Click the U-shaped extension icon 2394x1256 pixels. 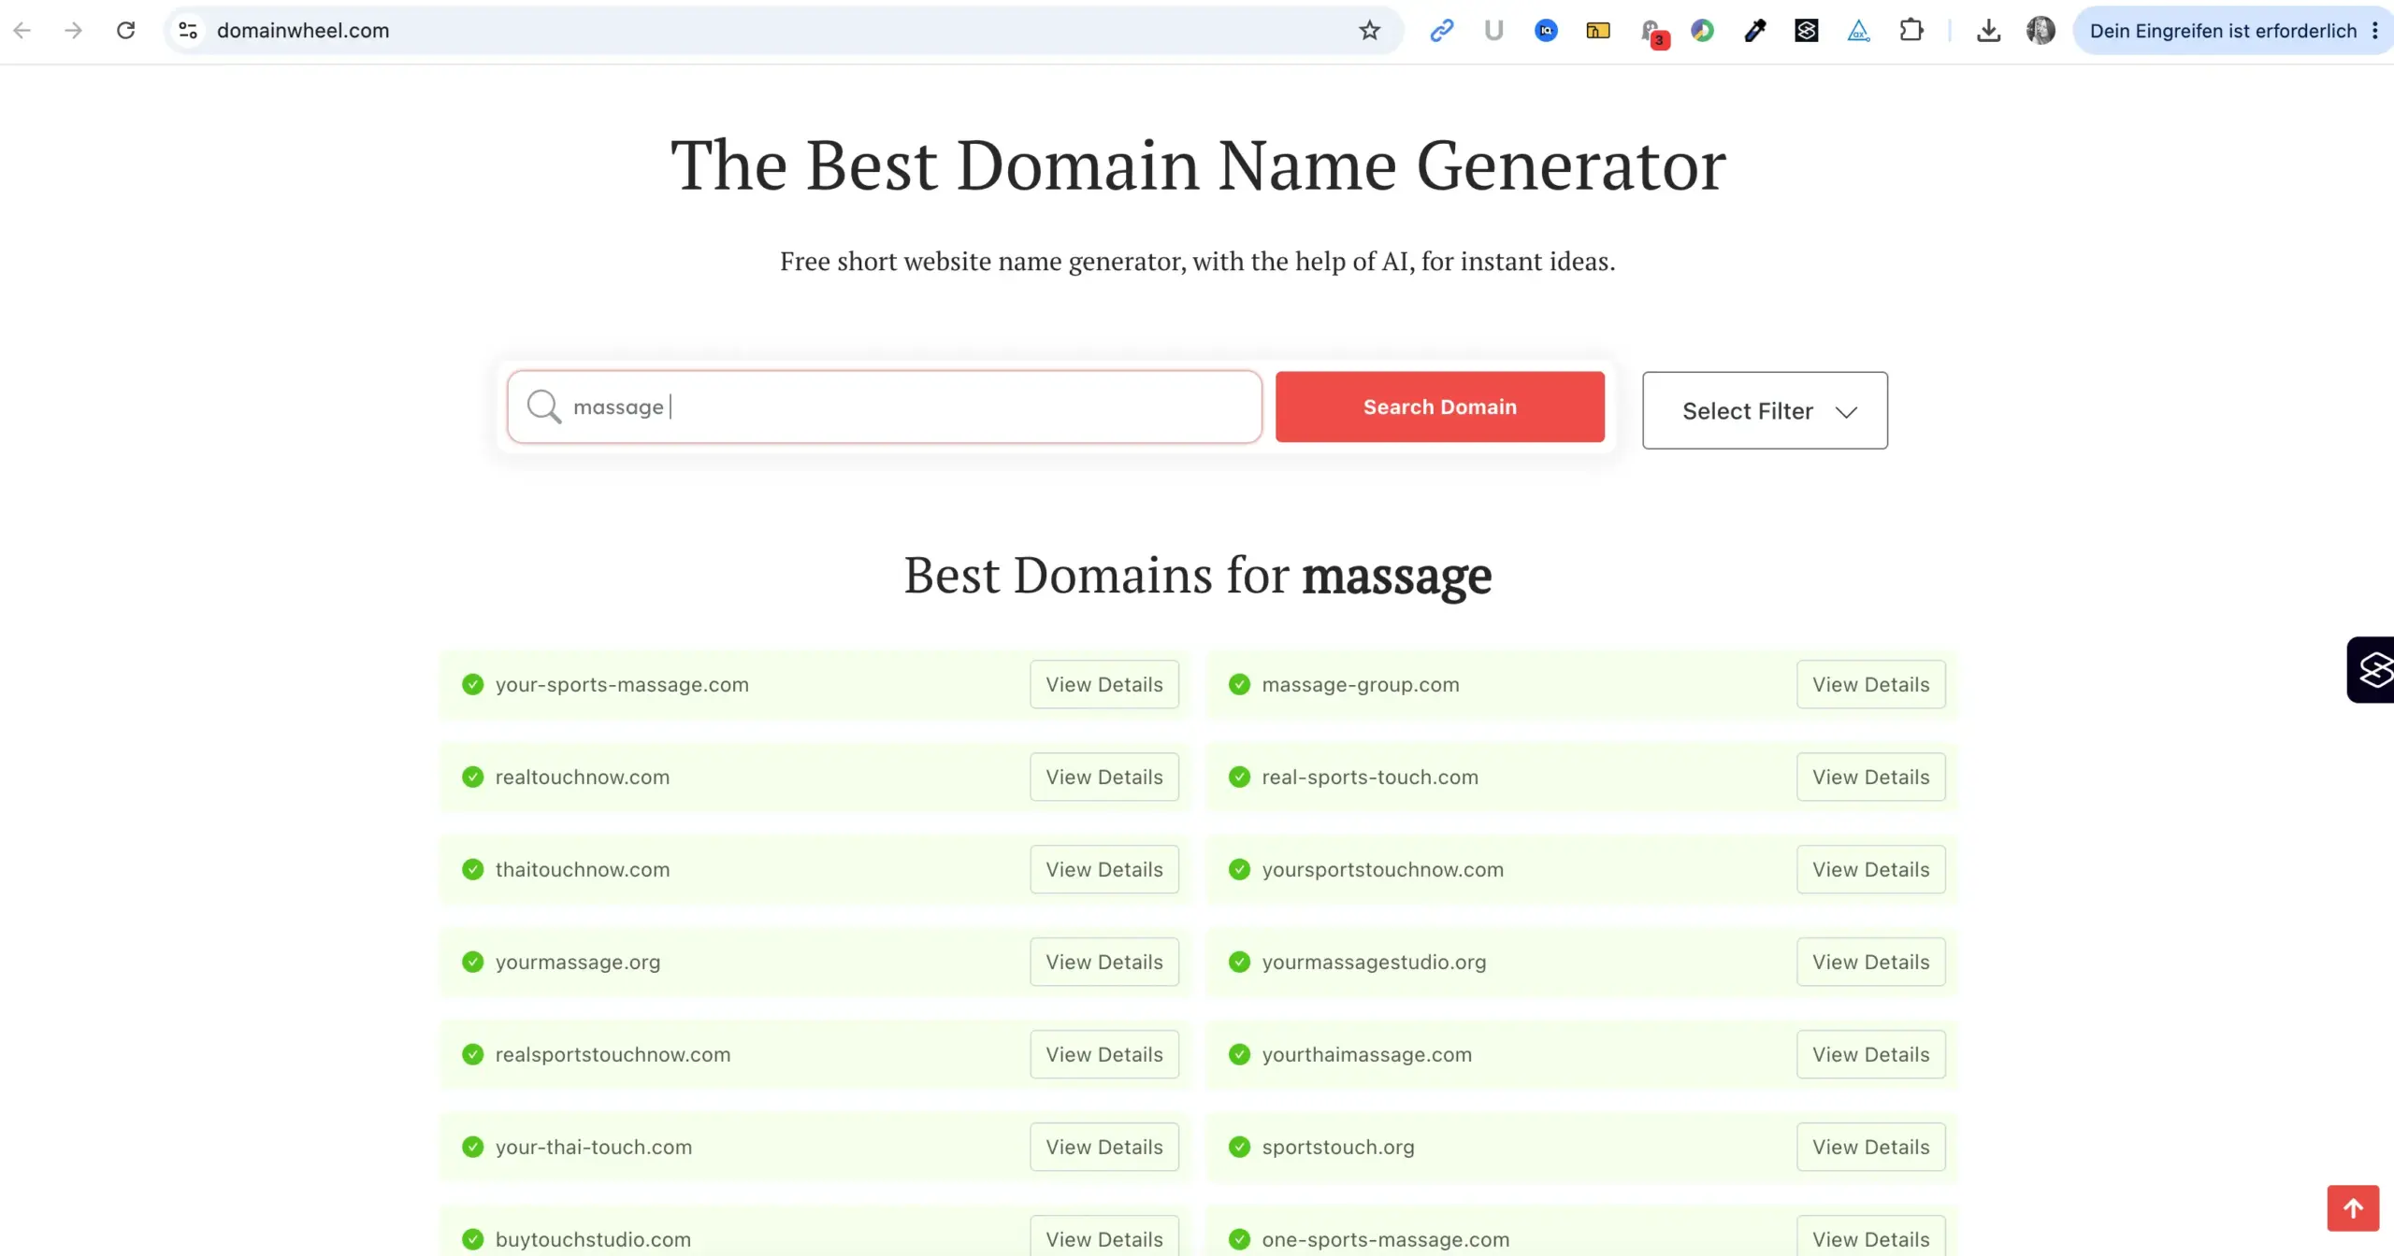tap(1493, 31)
